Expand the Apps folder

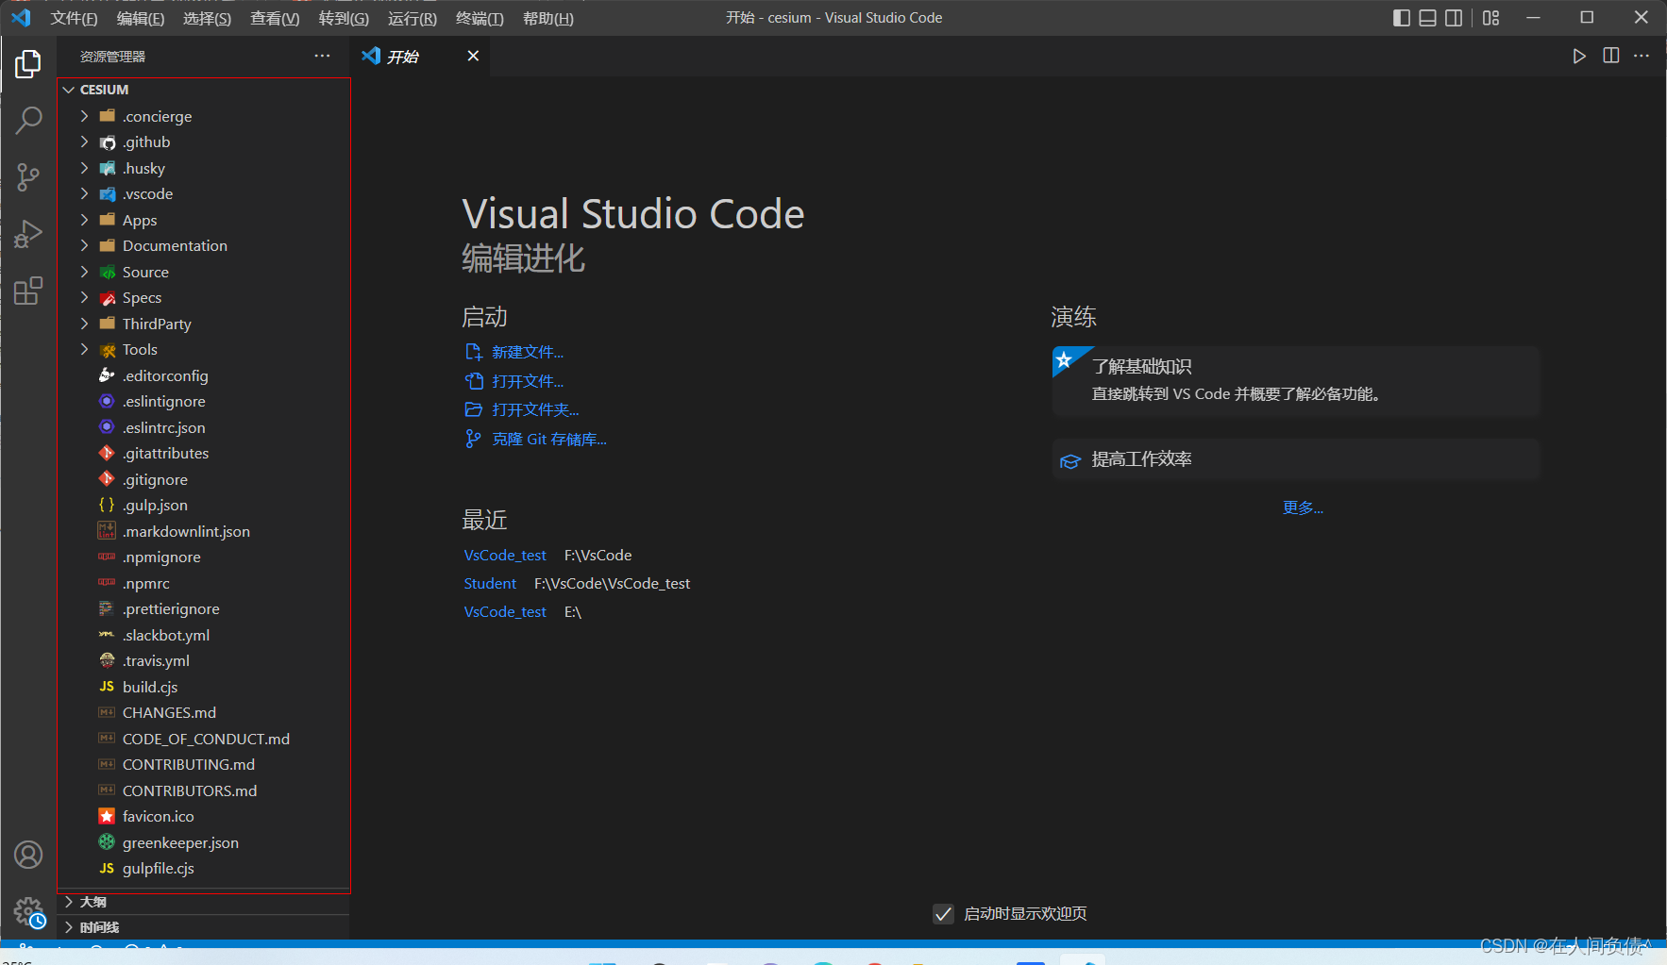[x=84, y=220]
